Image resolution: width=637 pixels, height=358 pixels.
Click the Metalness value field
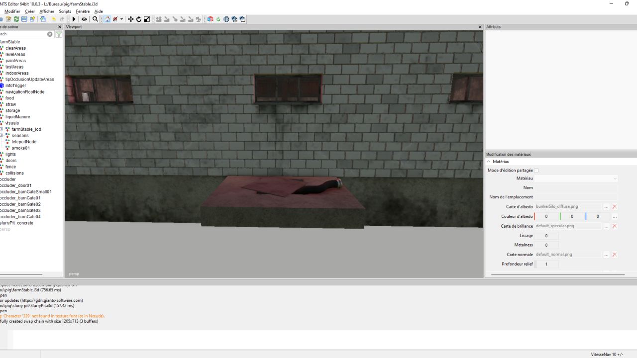[x=546, y=245]
